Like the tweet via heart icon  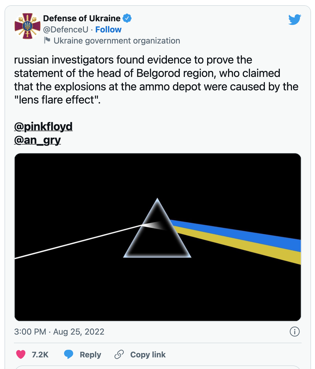[x=21, y=355]
